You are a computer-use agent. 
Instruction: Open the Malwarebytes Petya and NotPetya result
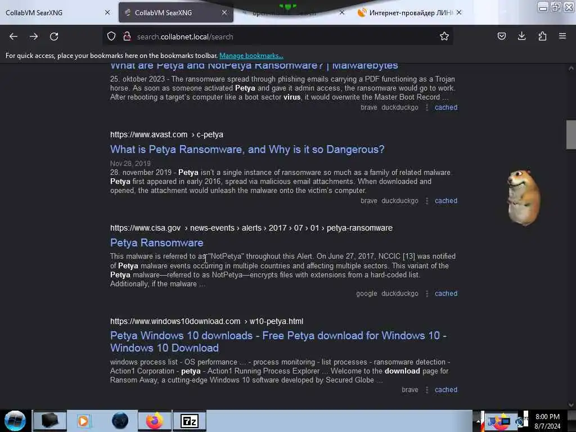click(254, 66)
